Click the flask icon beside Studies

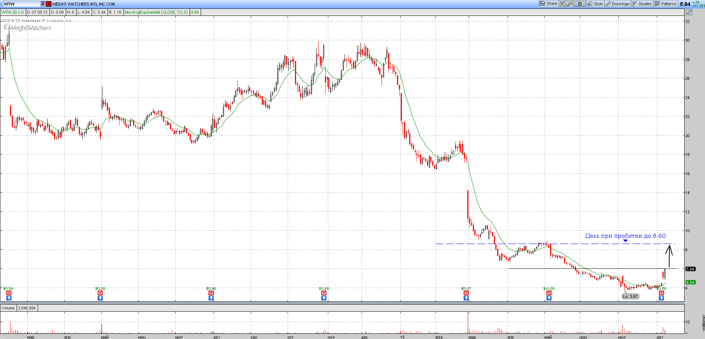click(635, 4)
